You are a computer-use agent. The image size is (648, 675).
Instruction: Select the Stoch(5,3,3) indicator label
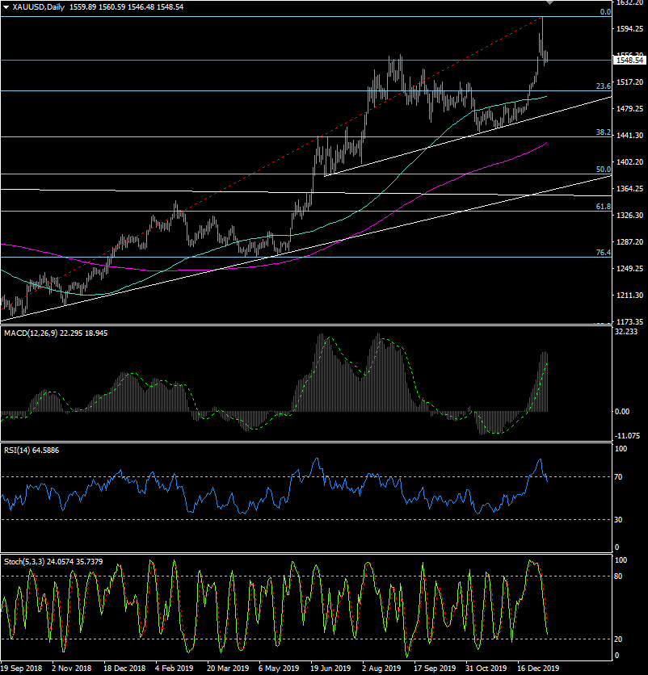click(24, 560)
